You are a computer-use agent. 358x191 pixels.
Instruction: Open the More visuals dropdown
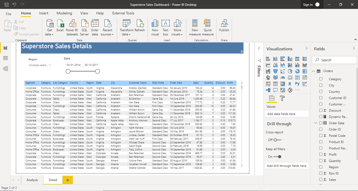(177, 28)
